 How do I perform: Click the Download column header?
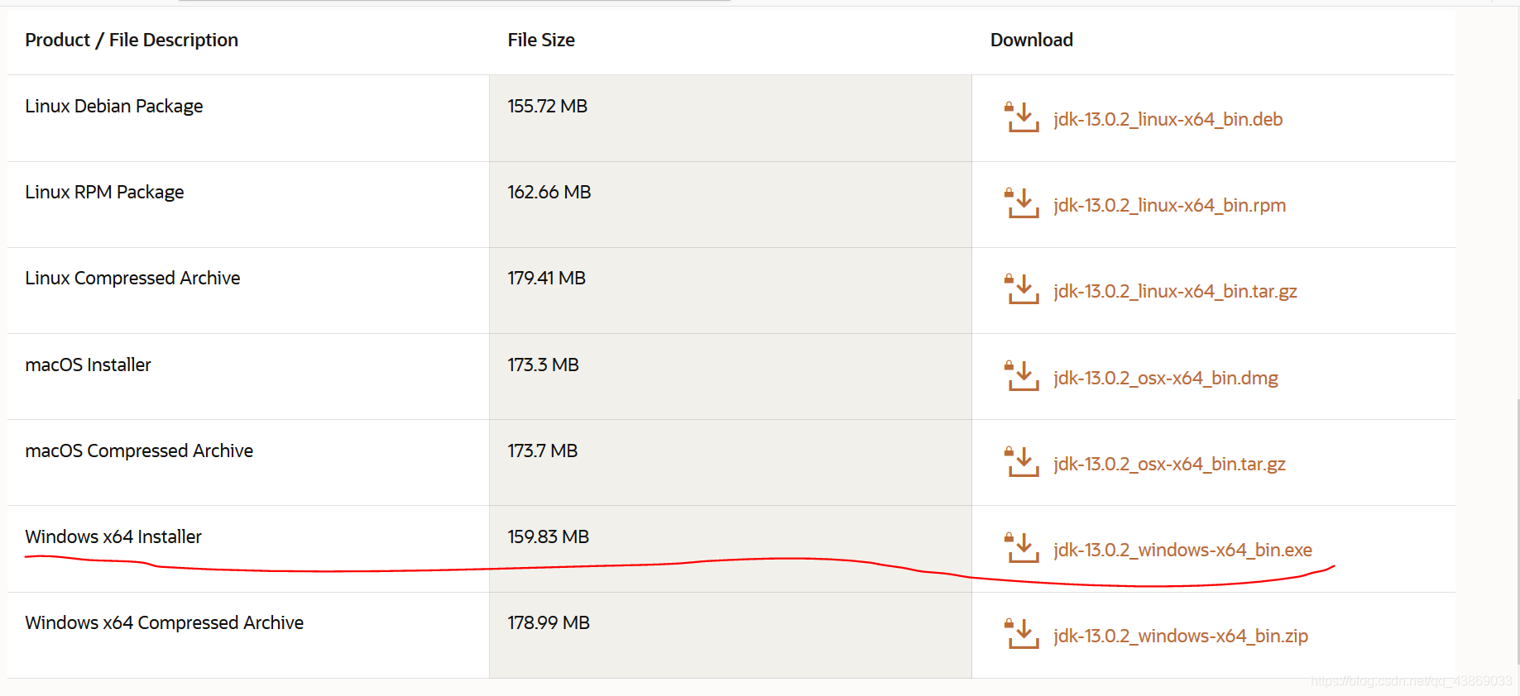1031,40
